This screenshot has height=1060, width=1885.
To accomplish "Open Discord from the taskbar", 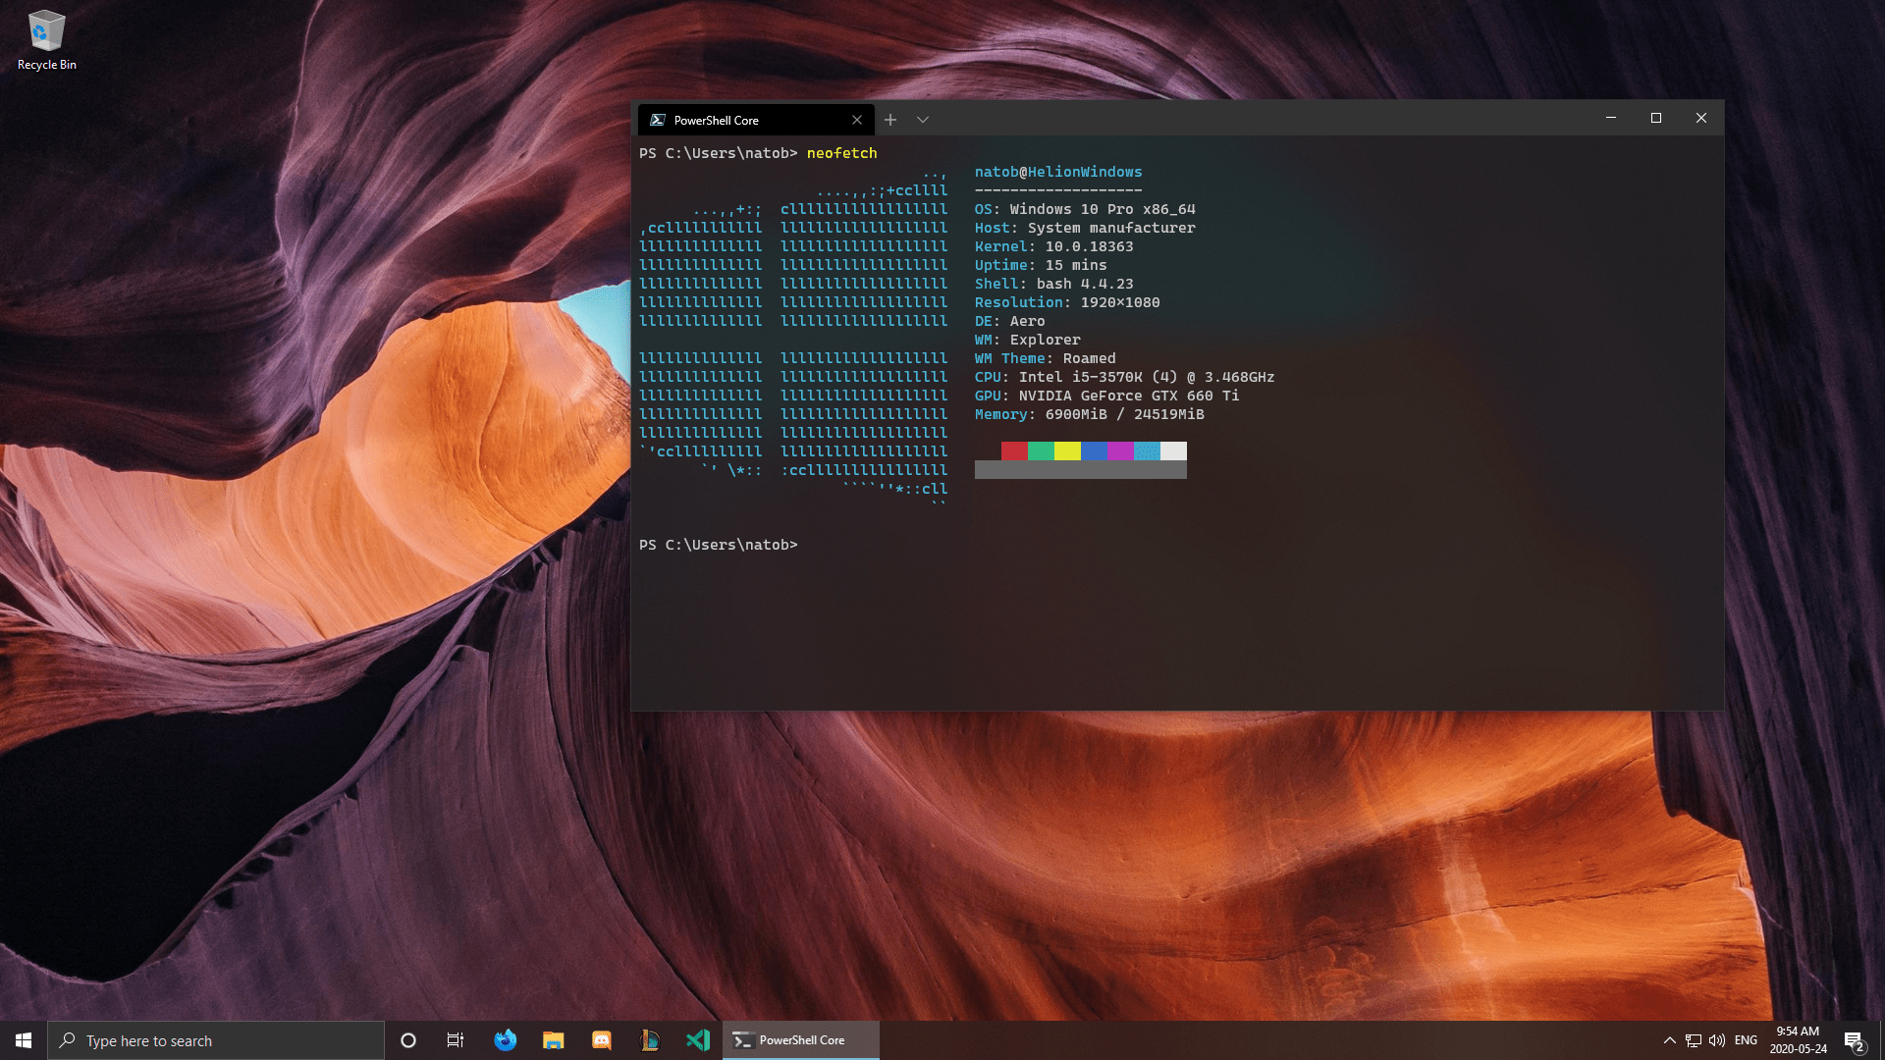I will click(x=601, y=1040).
